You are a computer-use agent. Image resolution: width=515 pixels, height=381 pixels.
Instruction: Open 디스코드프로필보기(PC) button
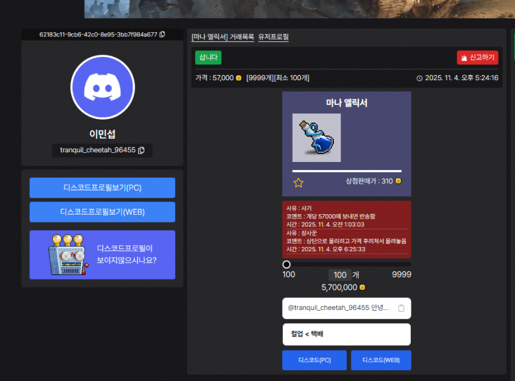tap(102, 187)
